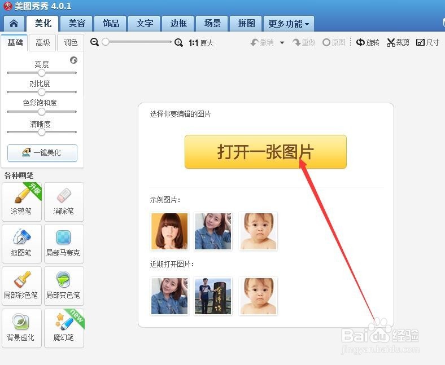Click the 美图秀秀 app logo icon
This screenshot has width=445, height=365.
[x=8, y=6]
